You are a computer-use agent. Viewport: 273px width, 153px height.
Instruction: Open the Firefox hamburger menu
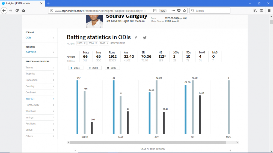[269, 11]
